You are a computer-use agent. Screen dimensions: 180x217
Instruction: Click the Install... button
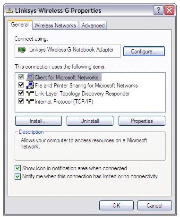(38, 121)
